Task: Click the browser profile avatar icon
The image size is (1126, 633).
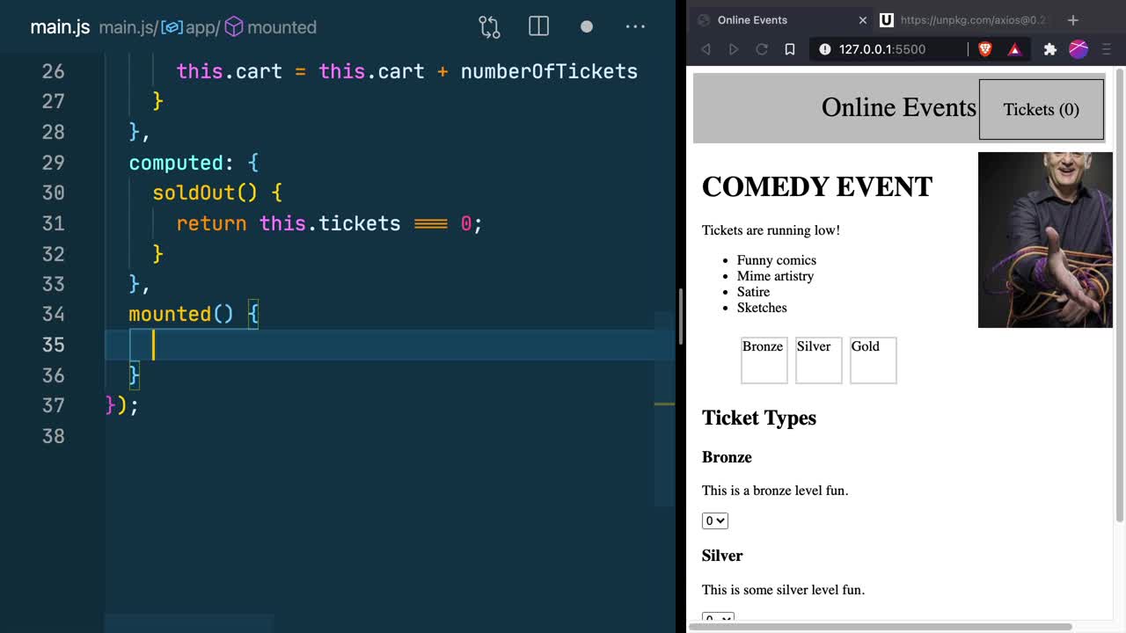Action: (1078, 49)
